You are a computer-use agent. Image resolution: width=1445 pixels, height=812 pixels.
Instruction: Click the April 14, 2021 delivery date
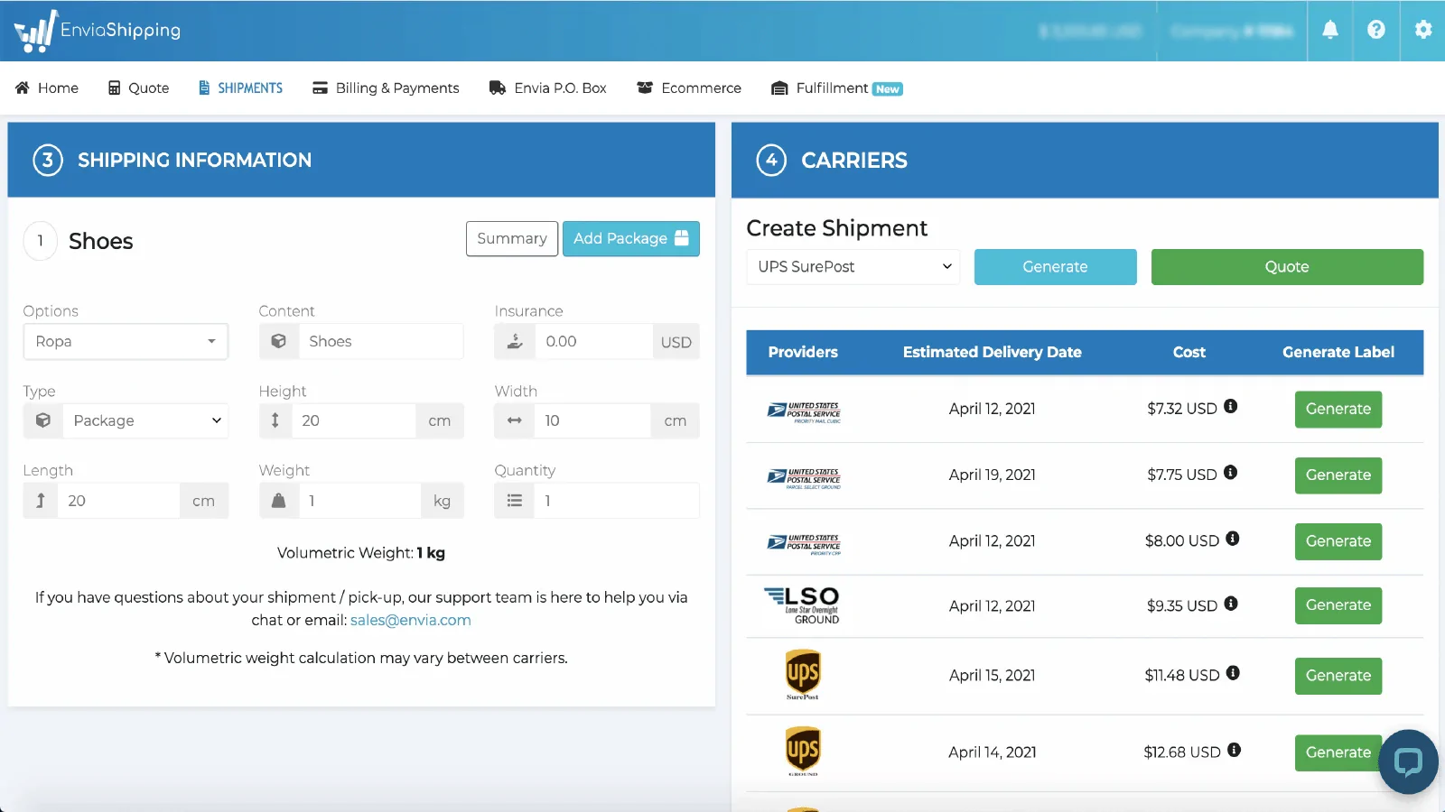(x=992, y=752)
